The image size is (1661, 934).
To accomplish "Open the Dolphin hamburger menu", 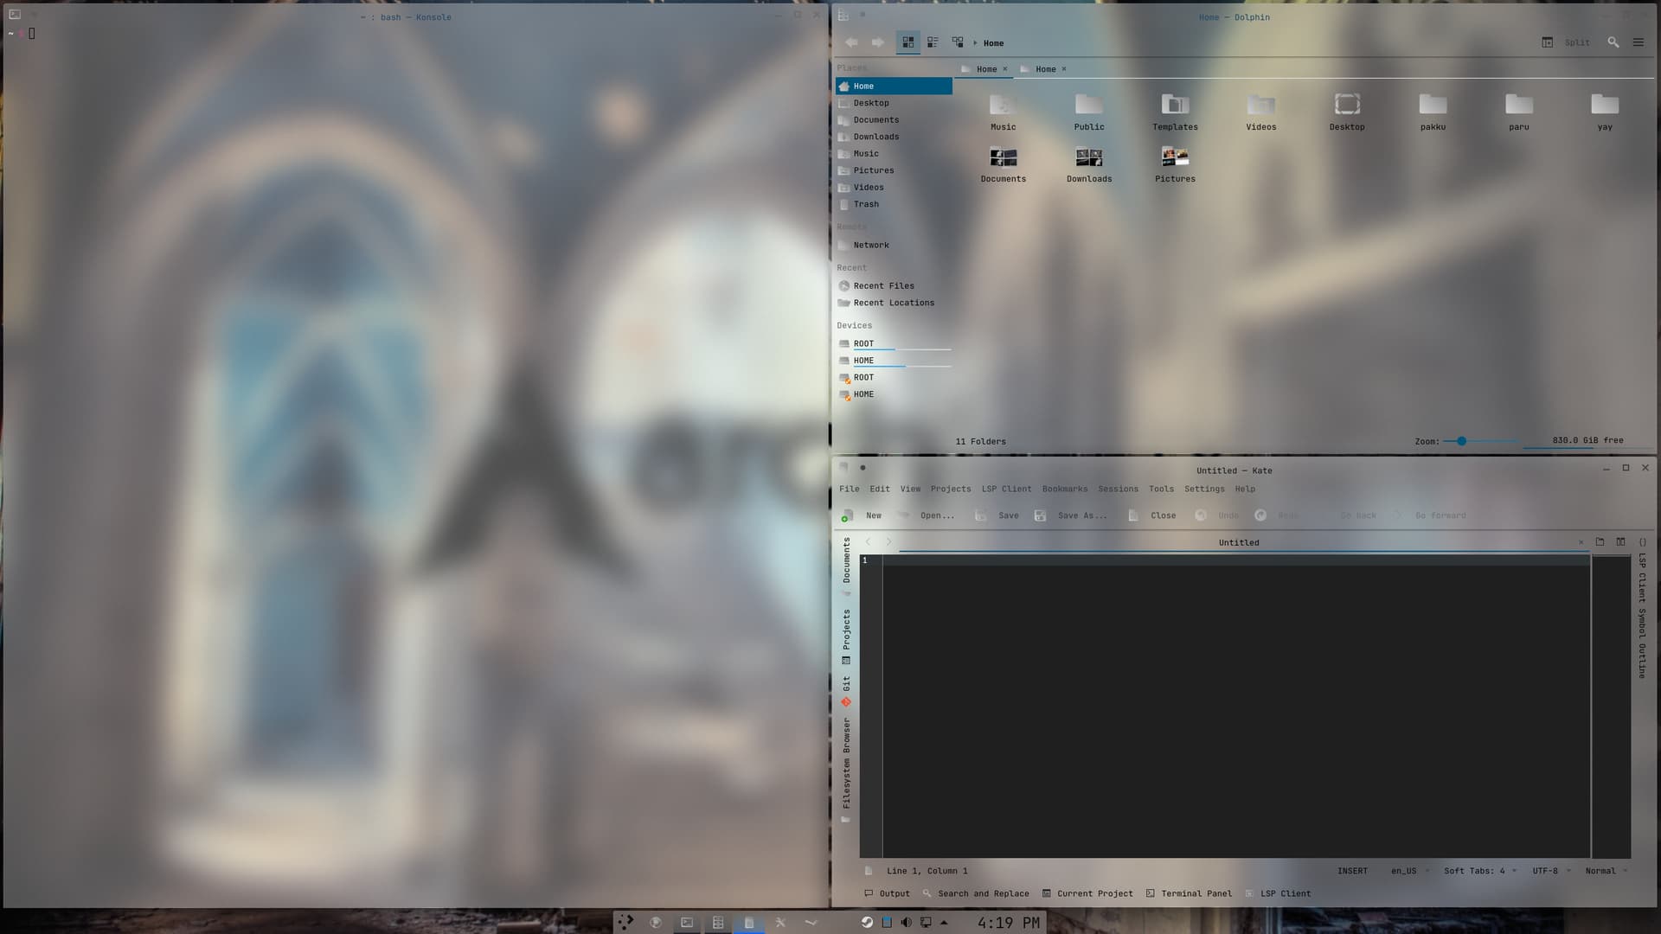I will point(1639,42).
